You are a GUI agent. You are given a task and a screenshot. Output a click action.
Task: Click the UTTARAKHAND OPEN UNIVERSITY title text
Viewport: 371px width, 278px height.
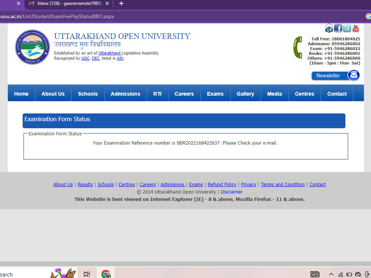(x=122, y=36)
